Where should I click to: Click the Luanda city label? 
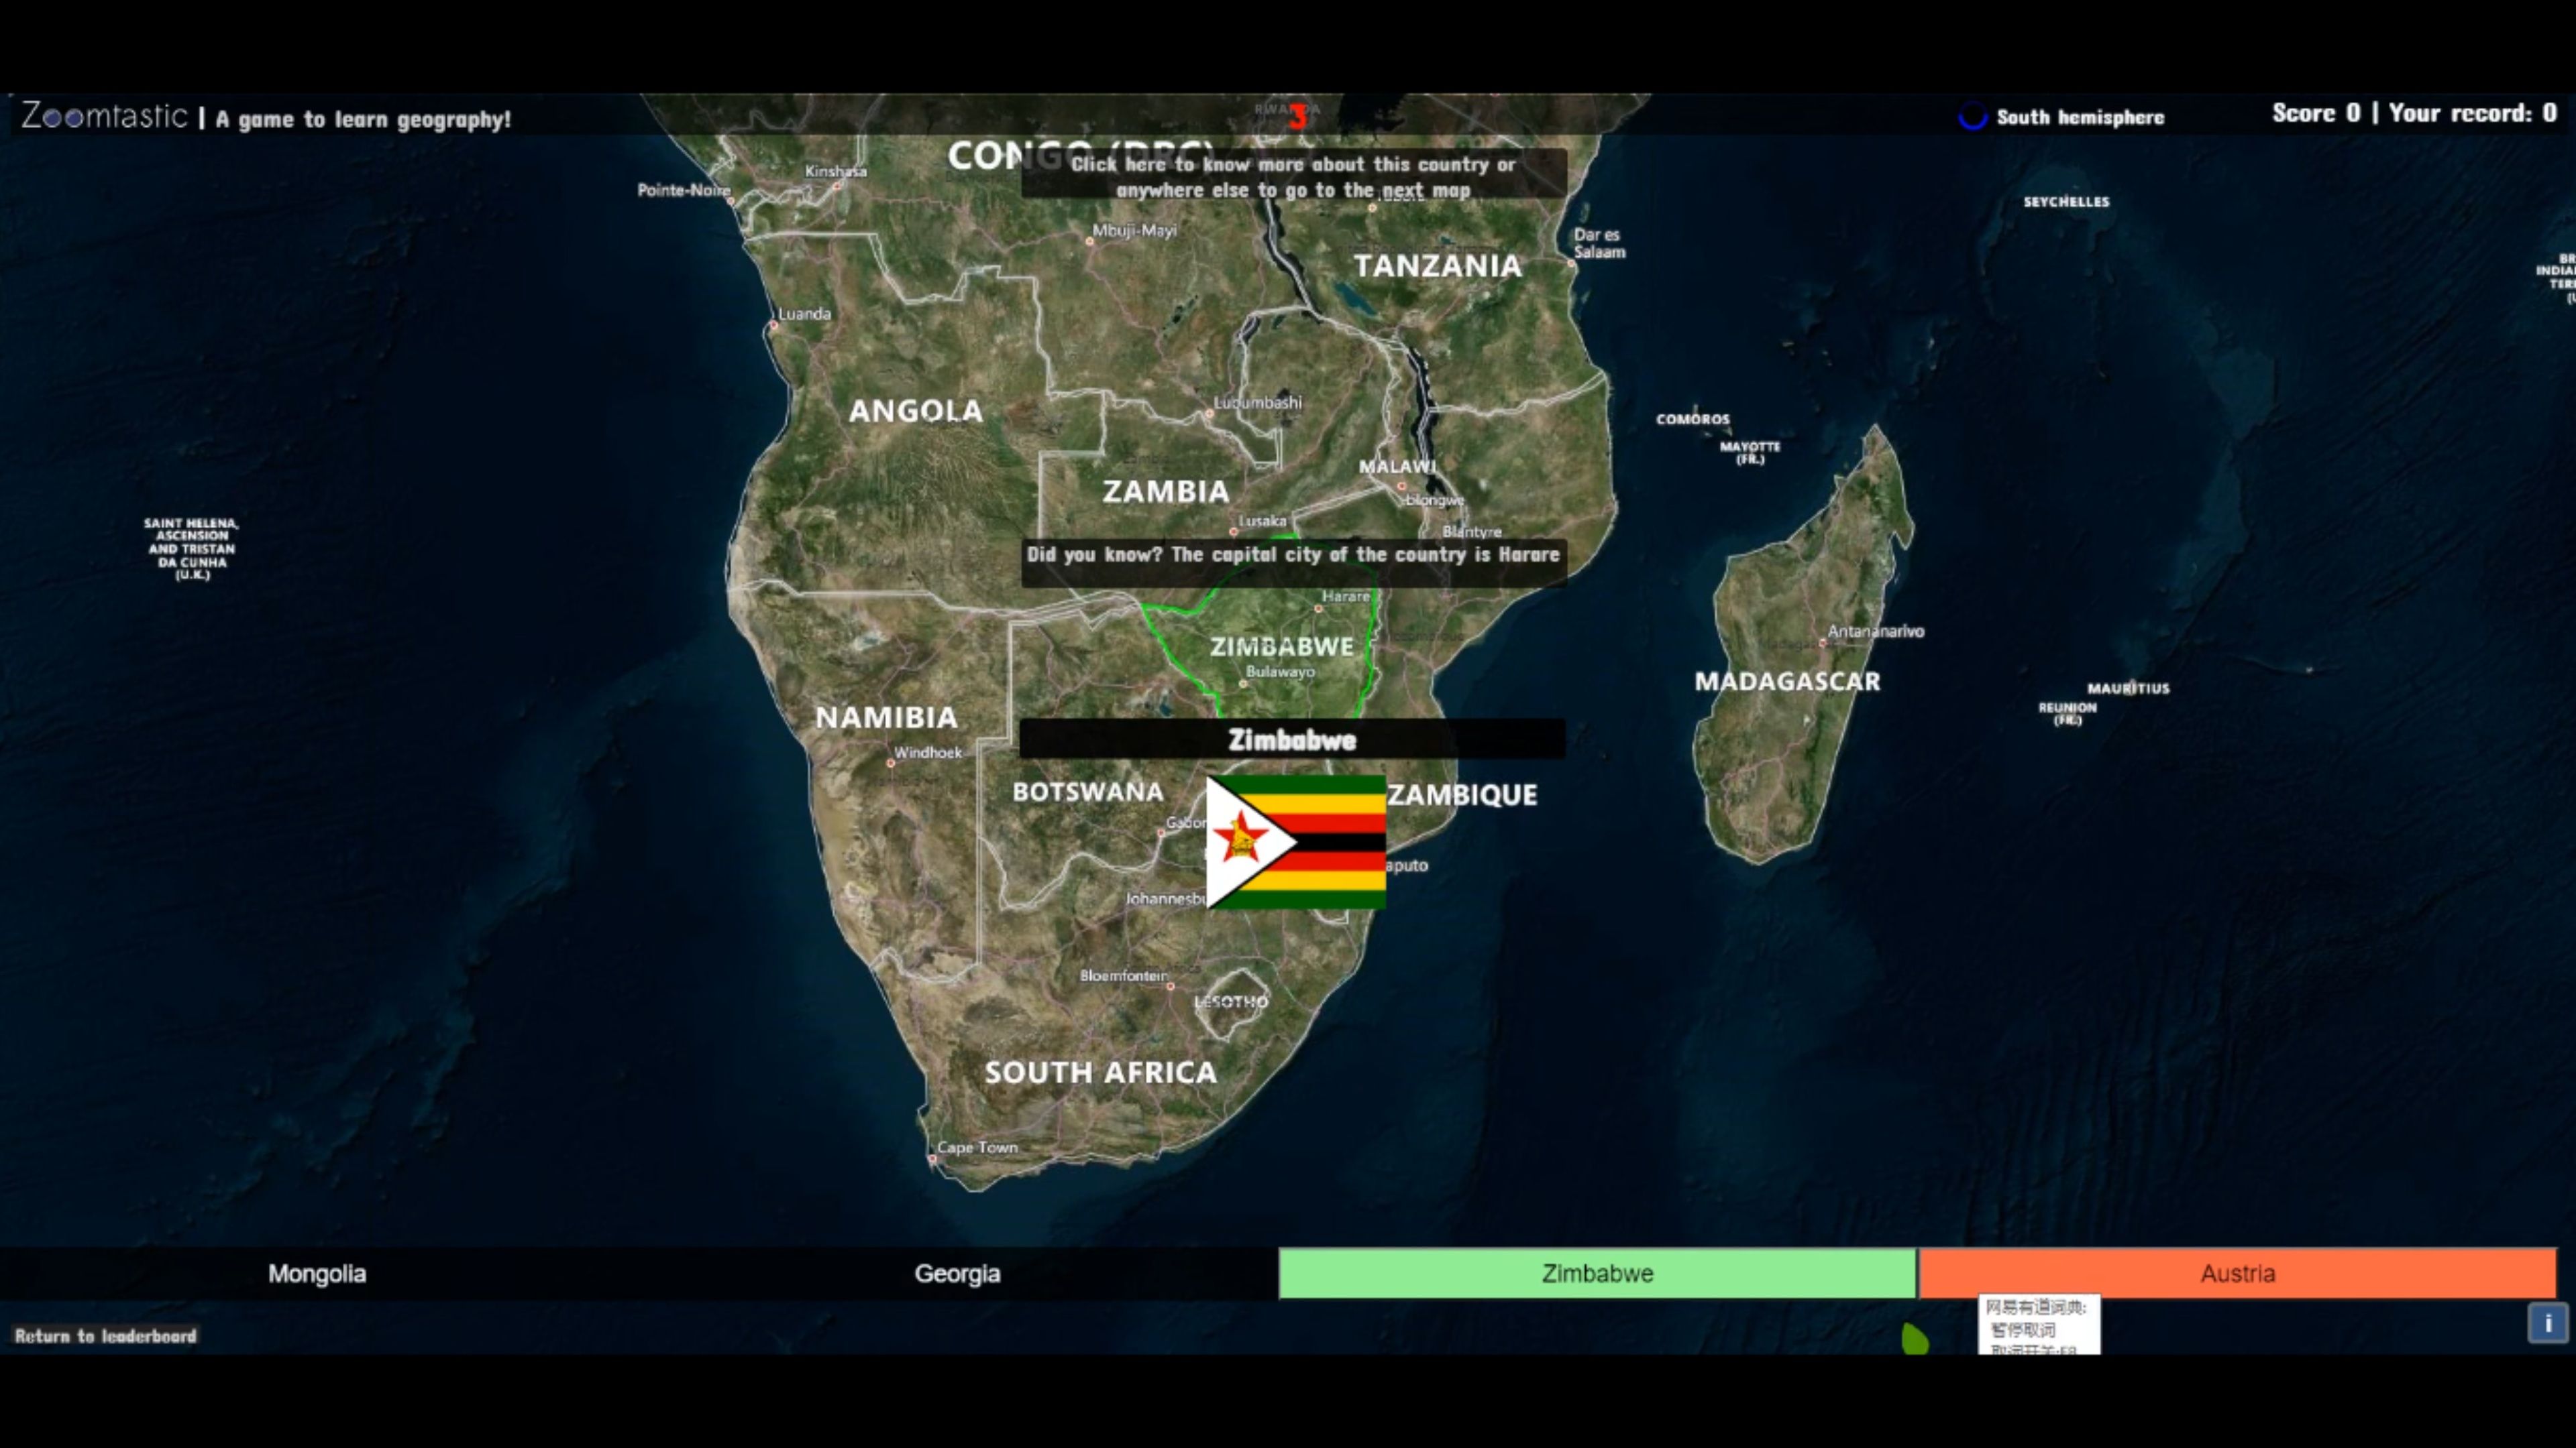(804, 314)
